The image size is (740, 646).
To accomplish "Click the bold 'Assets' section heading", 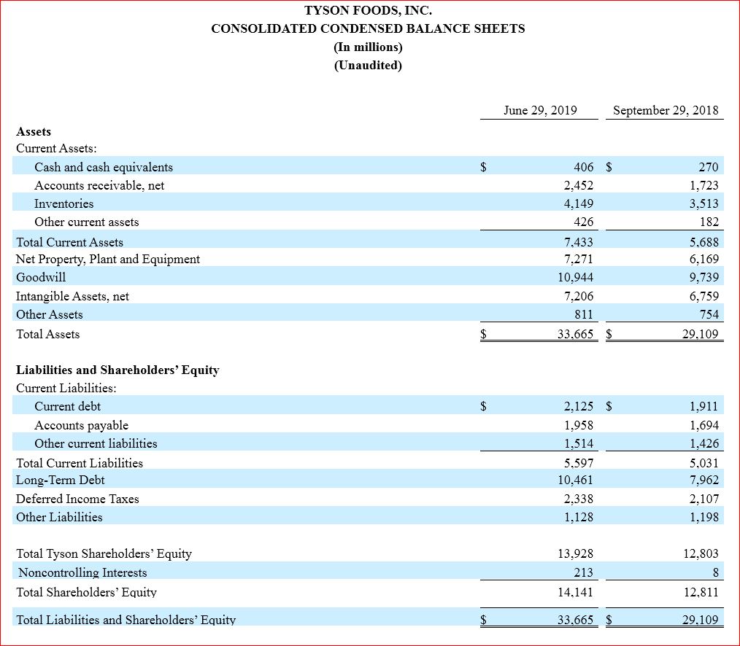I will coord(34,131).
